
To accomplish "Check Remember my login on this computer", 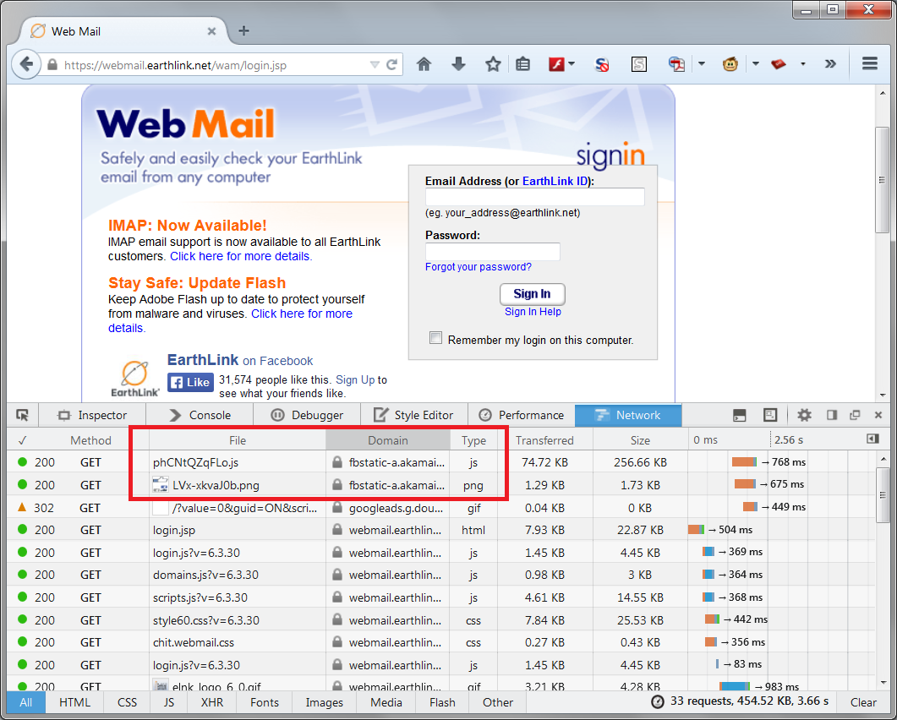I will click(436, 338).
